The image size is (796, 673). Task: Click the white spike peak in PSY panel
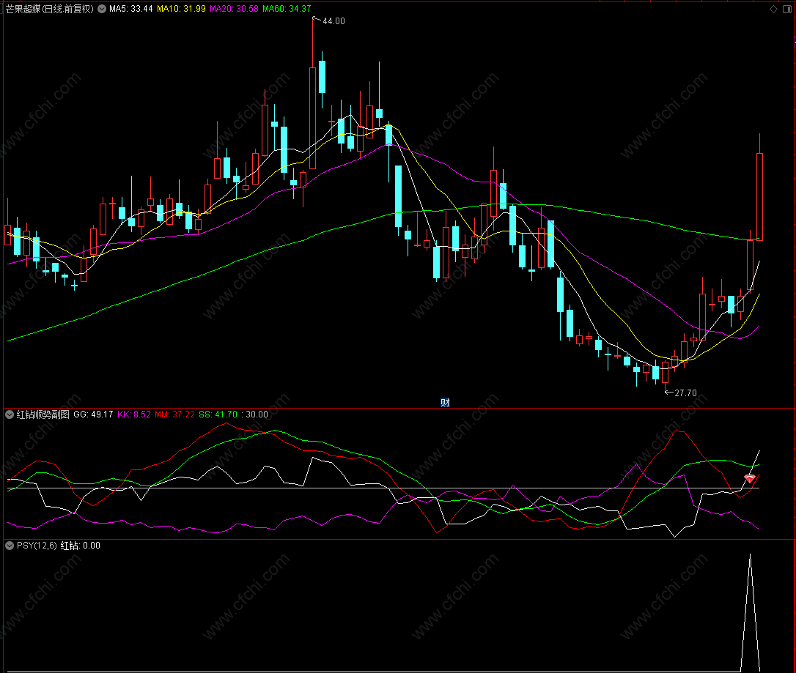(750, 555)
